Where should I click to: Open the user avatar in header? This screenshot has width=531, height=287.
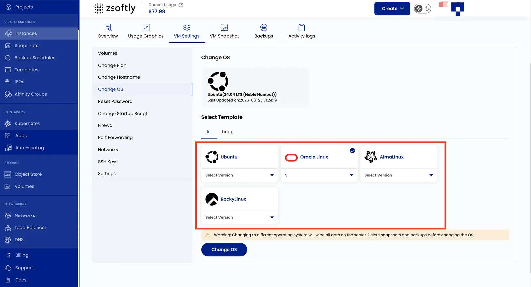[458, 9]
